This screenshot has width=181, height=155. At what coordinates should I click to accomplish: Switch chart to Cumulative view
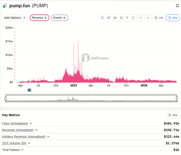(133, 18)
